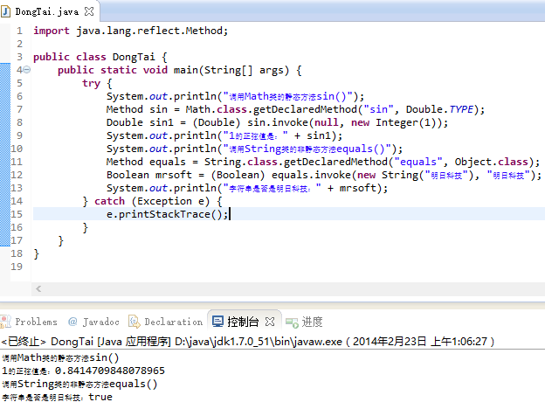Click console output line ending 'equals()'
The image size is (545, 409).
[x=79, y=384]
